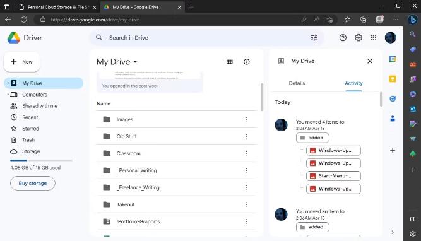Switch to Personal Cloud Storage browser tab
The width and height of the screenshot is (421, 241).
(57, 7)
